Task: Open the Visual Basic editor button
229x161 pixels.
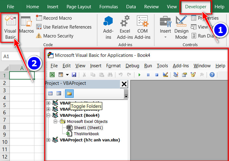Action: 10,27
